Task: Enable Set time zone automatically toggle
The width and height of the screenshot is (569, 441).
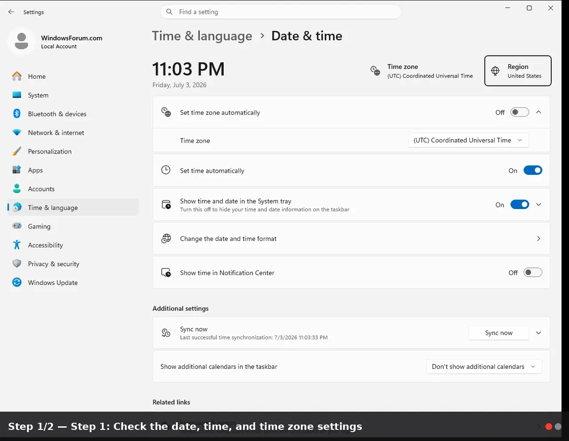Action: point(520,112)
